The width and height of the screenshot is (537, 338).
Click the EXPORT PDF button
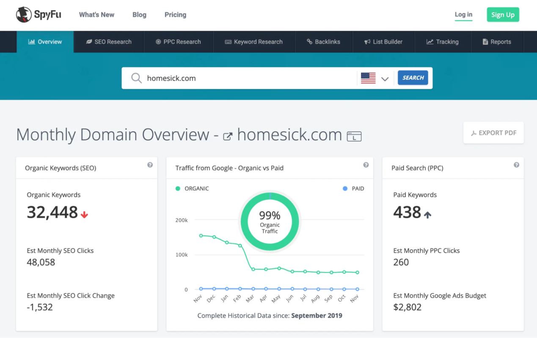[x=493, y=133]
